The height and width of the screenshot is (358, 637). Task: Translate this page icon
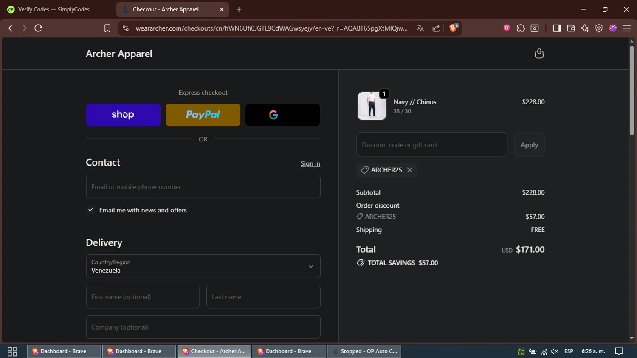tap(420, 28)
